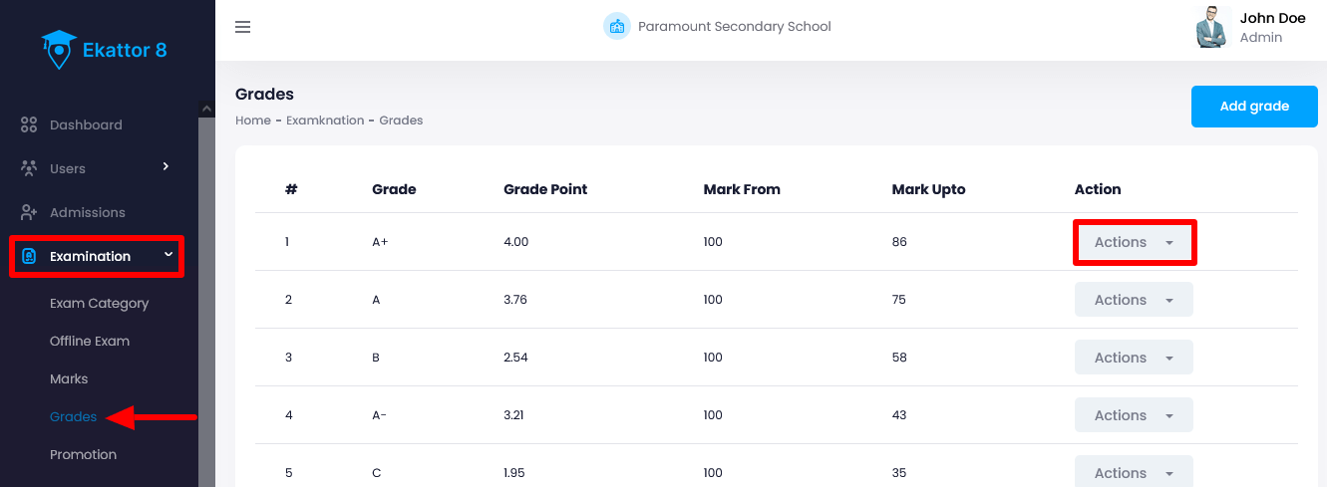Screen dimensions: 1327x487
Task: Open Actions dropdown for grade A
Action: [1134, 300]
